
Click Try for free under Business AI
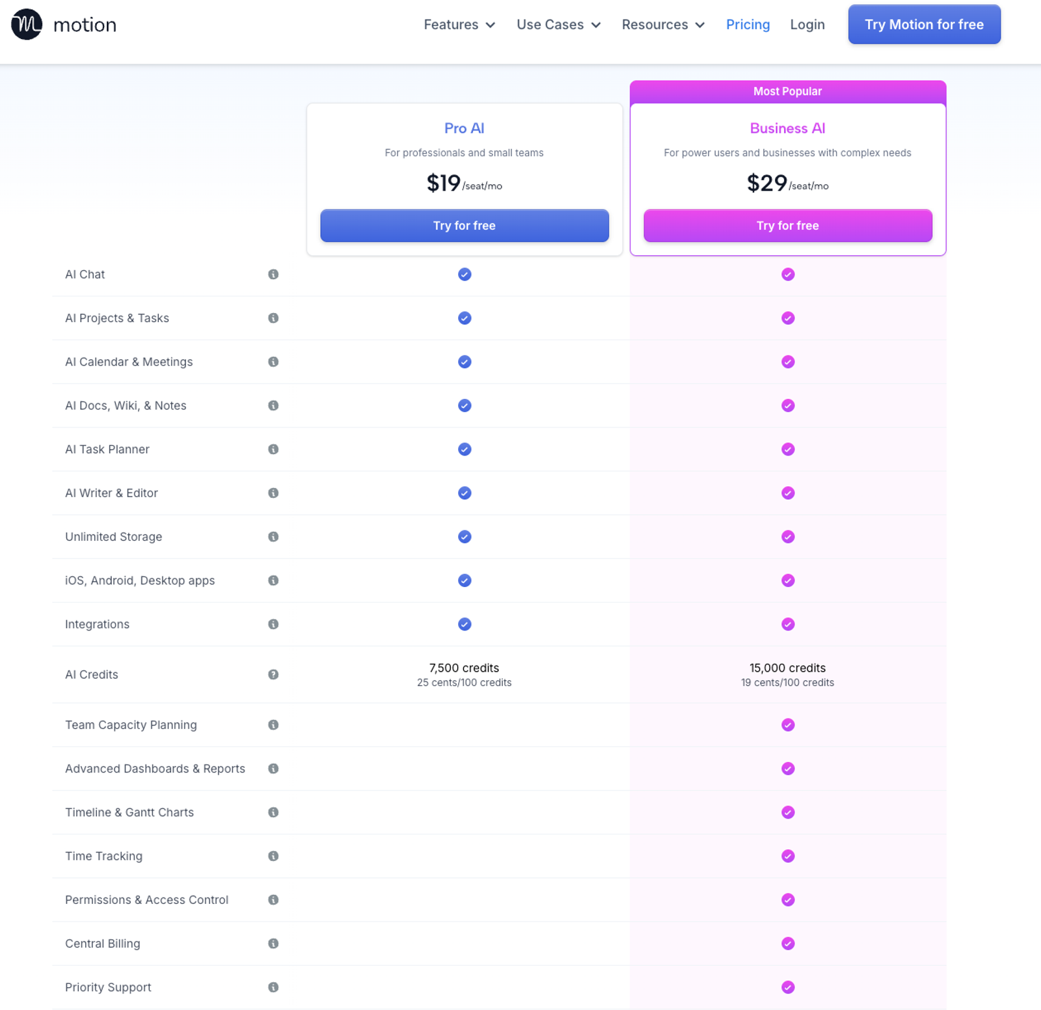tap(788, 226)
